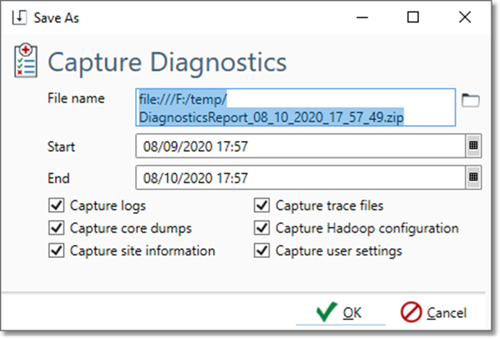Uncheck Capture trace files

pos(262,206)
